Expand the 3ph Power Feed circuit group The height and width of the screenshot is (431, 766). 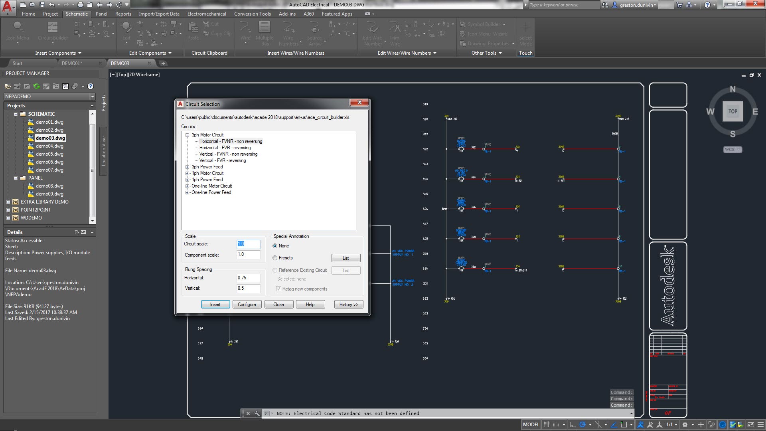pyautogui.click(x=187, y=167)
